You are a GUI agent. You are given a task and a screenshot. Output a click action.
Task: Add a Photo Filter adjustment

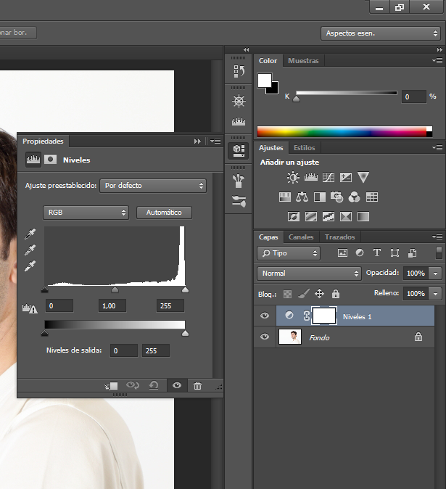click(x=337, y=197)
